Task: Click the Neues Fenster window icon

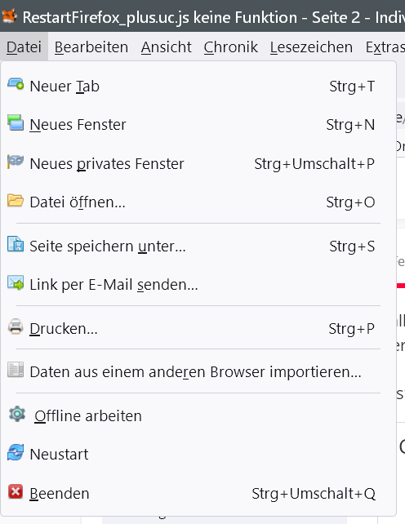Action: (x=16, y=122)
